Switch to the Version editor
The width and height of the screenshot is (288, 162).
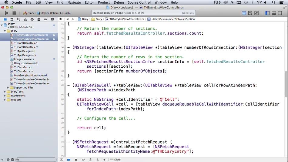point(257,13)
